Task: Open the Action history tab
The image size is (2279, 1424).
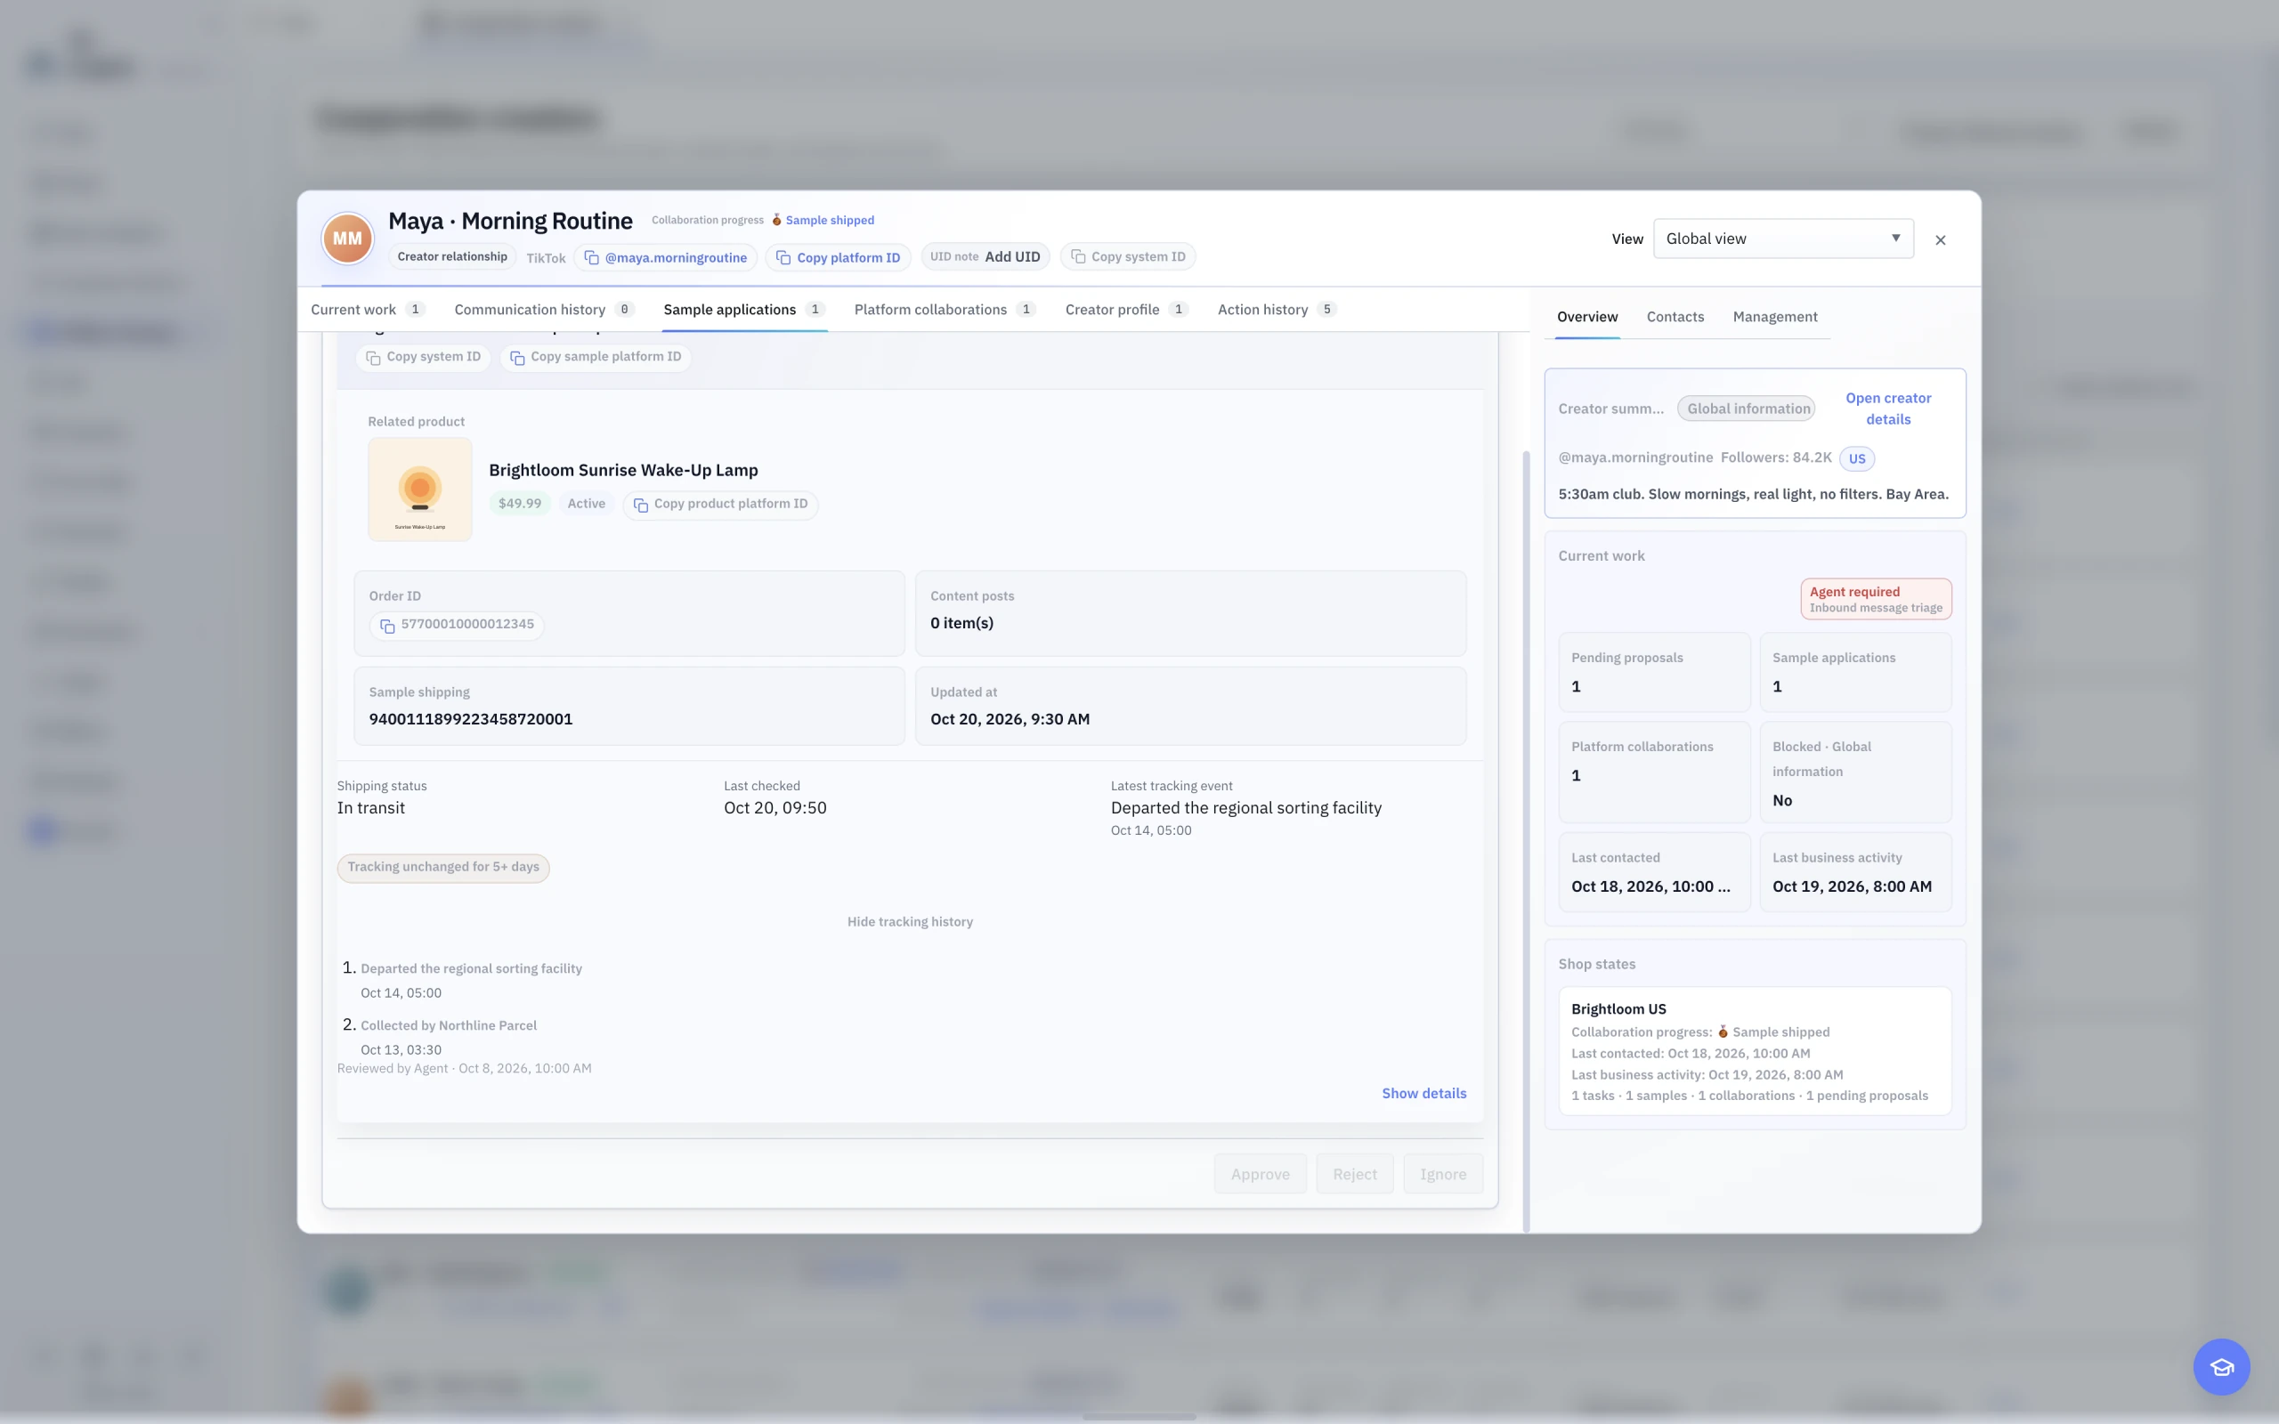Action: click(1277, 309)
